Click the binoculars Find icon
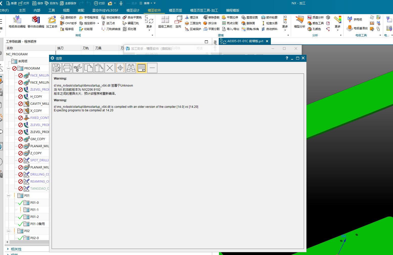The image size is (393, 255). 131,68
